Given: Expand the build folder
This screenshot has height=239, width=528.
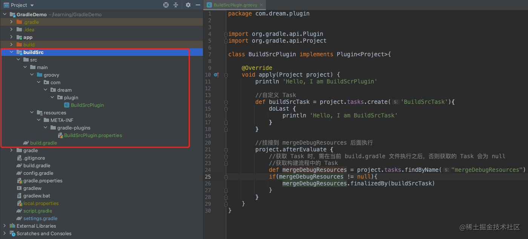Looking at the screenshot, I should tap(11, 45).
